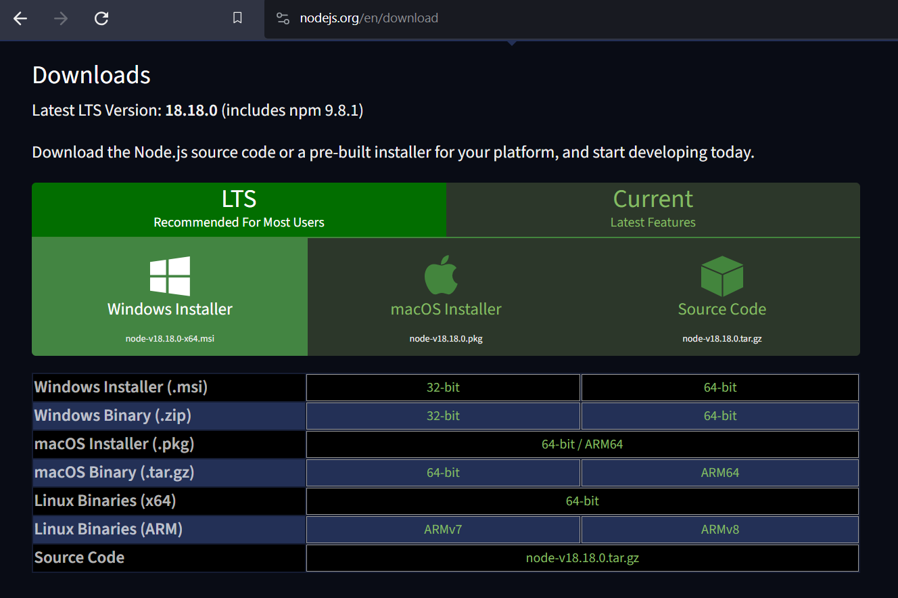Viewport: 898px width, 598px height.
Task: Open site settings icon in address bar
Action: pos(283,18)
